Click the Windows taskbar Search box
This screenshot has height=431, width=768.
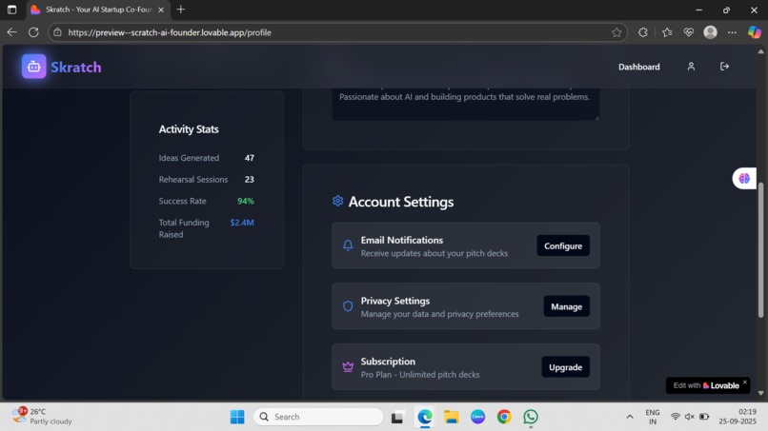(318, 417)
